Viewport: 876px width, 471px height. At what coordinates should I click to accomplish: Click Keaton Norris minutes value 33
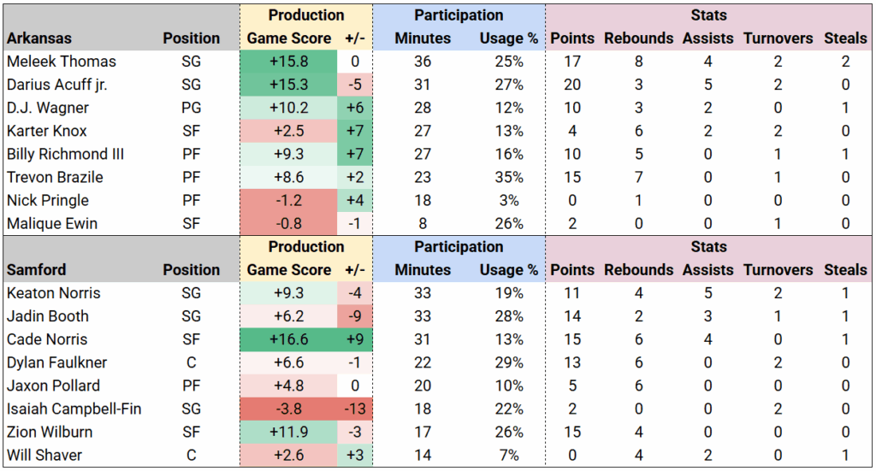423,293
